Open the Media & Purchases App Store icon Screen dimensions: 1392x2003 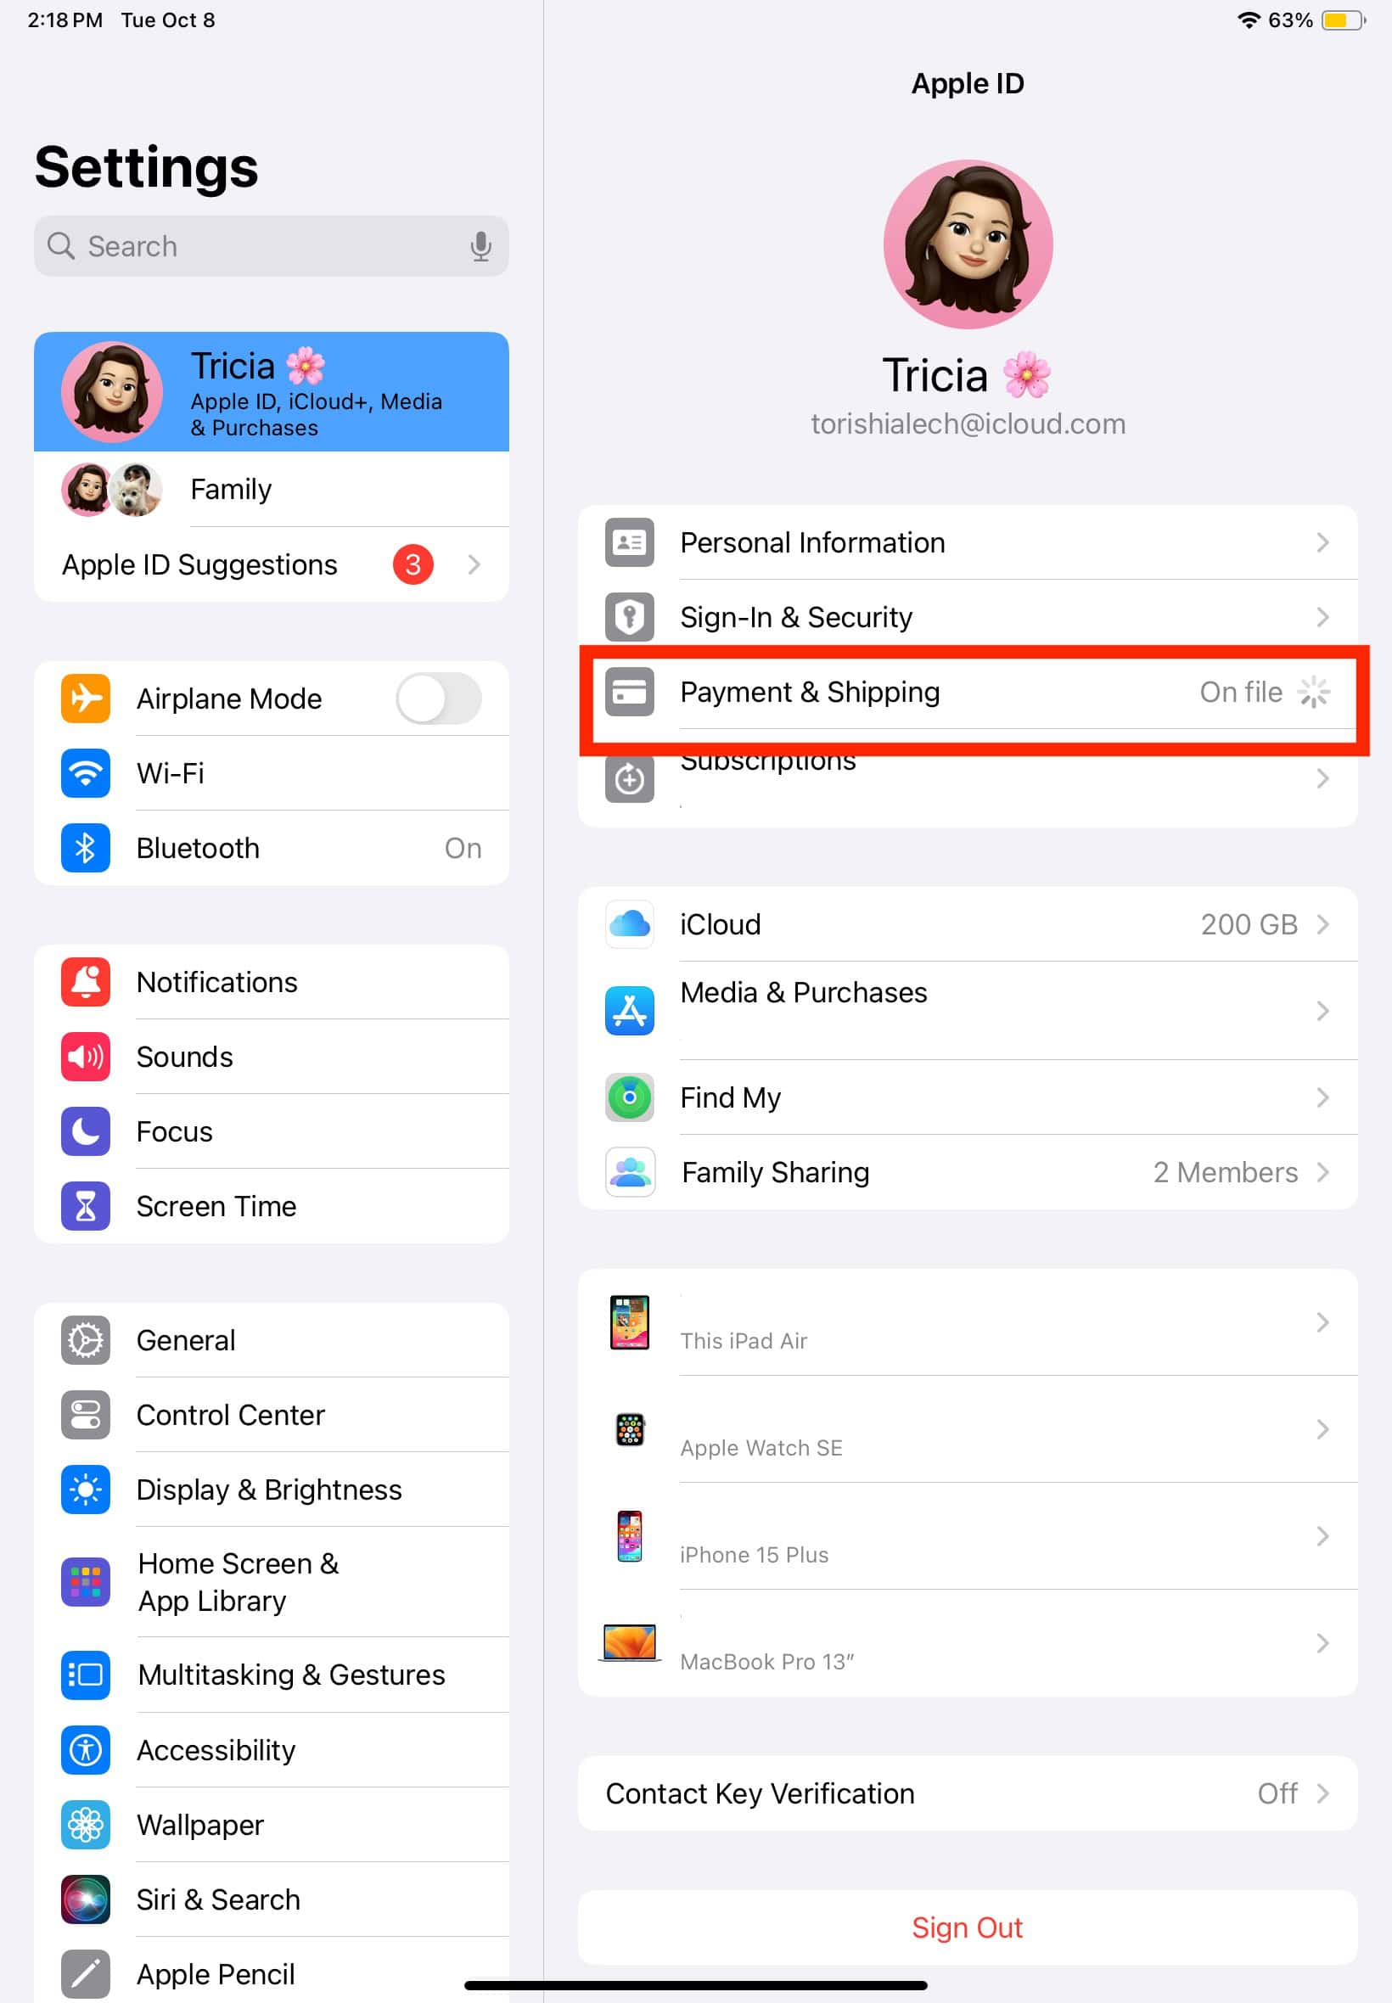630,1012
